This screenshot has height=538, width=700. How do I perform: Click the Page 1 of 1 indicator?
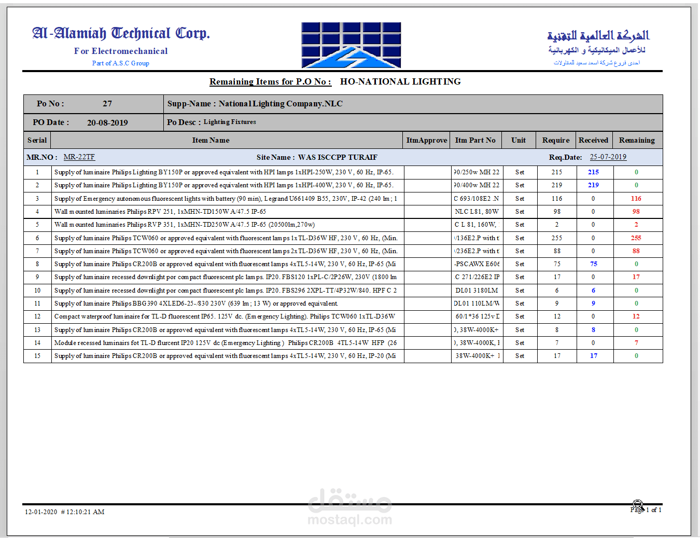pyautogui.click(x=646, y=510)
